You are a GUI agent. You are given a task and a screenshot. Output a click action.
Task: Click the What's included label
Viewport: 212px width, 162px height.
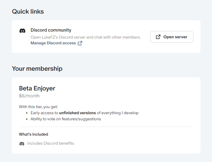pos(33,134)
